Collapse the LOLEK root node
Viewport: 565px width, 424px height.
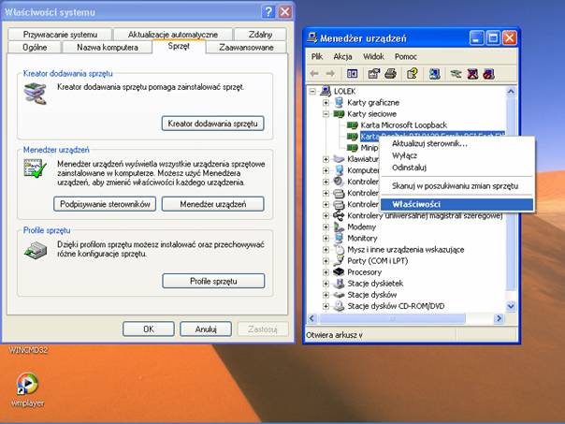(x=312, y=91)
